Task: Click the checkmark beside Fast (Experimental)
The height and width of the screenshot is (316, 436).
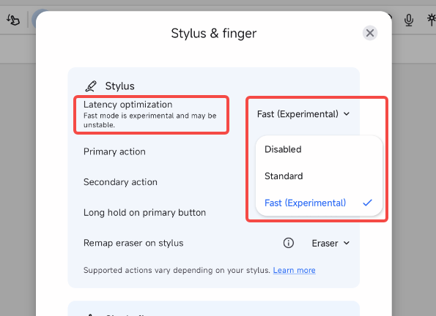Action: coord(367,203)
